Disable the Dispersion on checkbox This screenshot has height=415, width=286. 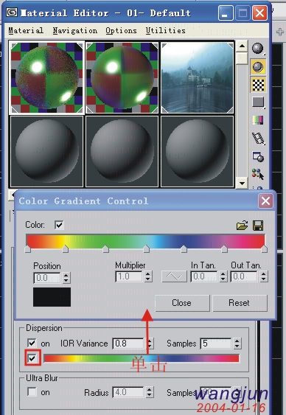pyautogui.click(x=32, y=343)
